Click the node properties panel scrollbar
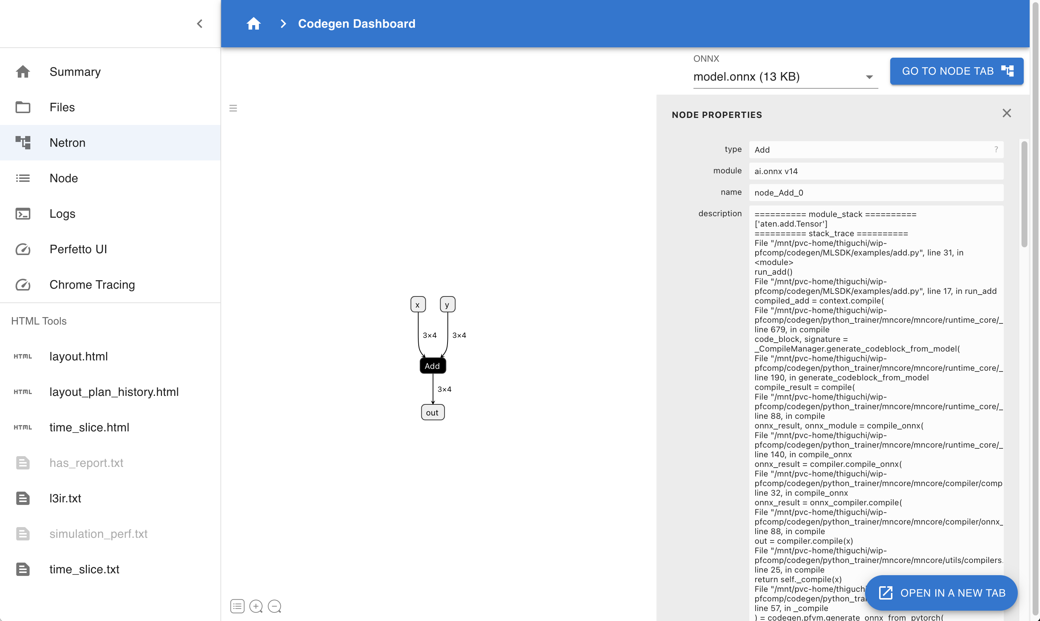The height and width of the screenshot is (621, 1040). pyautogui.click(x=1024, y=194)
